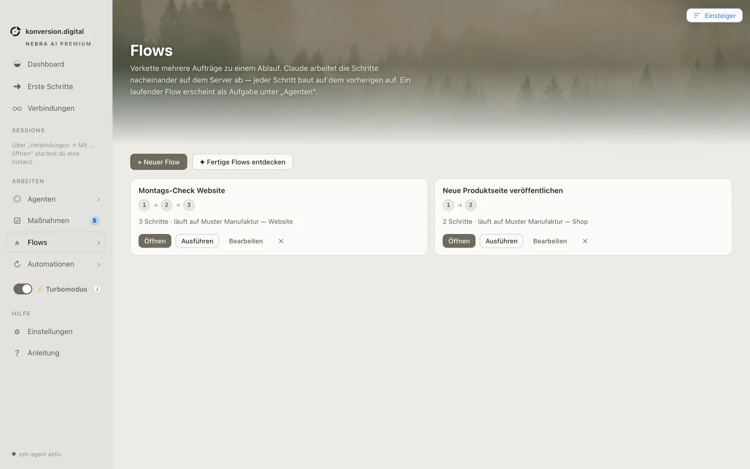Click the Einstellungen gear icon
750x469 pixels.
[17, 332]
